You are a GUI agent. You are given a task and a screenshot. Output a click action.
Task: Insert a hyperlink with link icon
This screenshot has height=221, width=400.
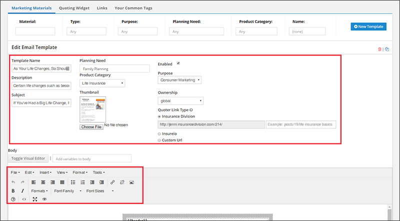click(x=112, y=182)
